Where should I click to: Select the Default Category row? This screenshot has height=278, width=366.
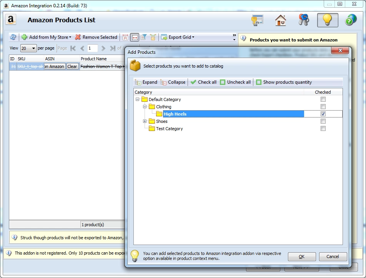(165, 99)
